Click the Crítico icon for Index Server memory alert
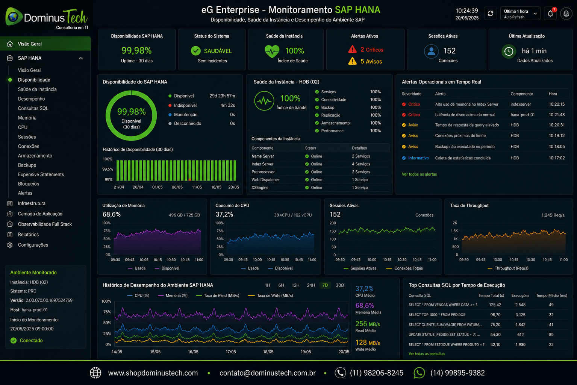 404,104
